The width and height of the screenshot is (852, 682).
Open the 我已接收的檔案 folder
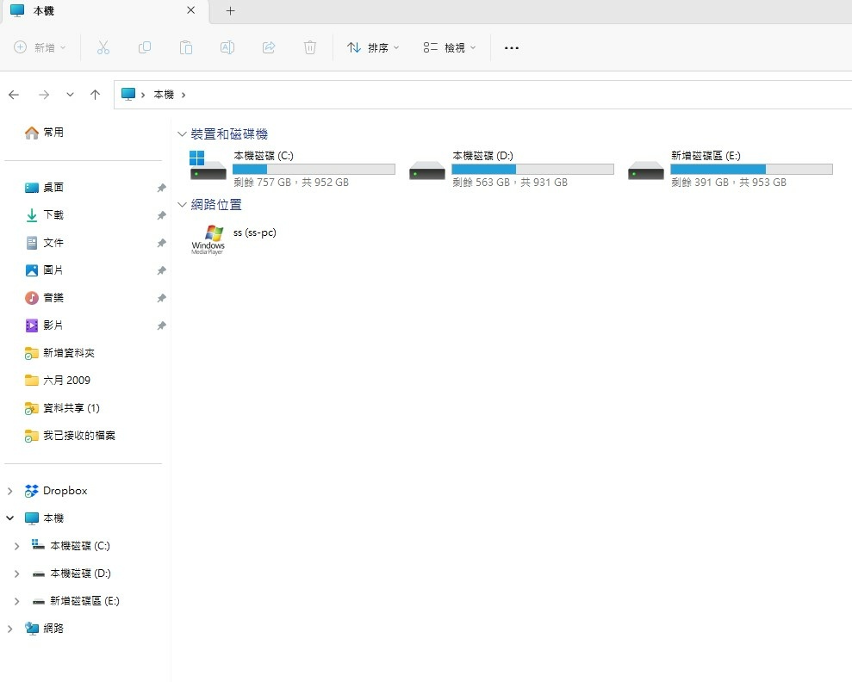point(70,436)
